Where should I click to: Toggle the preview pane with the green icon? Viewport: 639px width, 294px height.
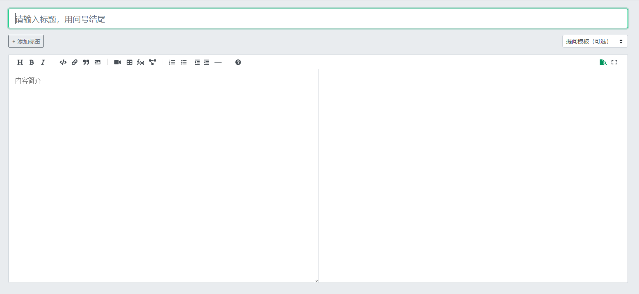[603, 62]
